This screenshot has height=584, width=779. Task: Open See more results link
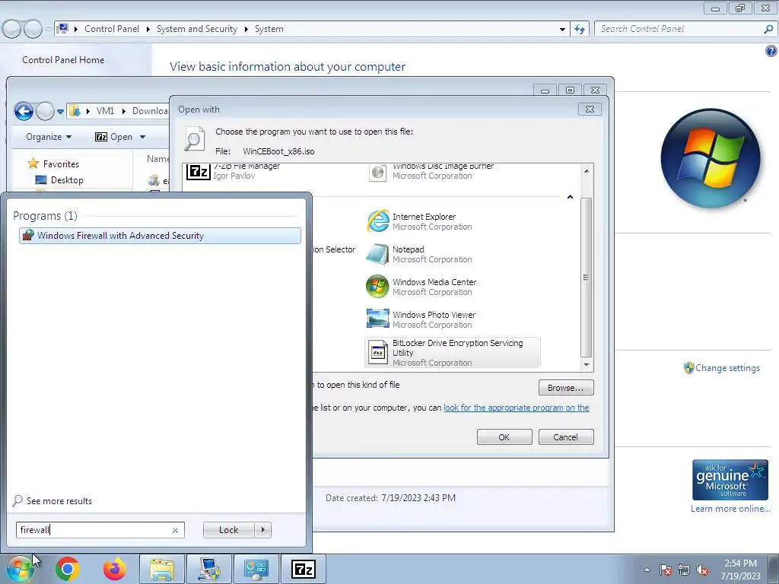pos(59,500)
